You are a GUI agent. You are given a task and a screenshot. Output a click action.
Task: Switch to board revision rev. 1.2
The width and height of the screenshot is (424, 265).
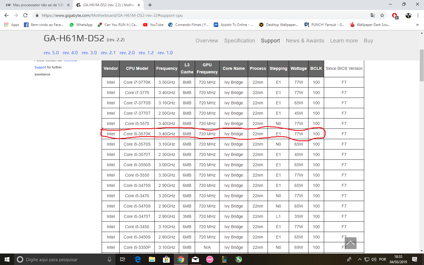(x=146, y=53)
